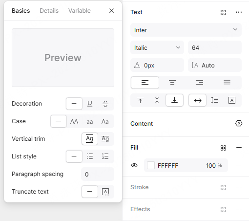This screenshot has width=249, height=221.
Task: Open the Italic font style dropdown
Action: [x=157, y=47]
